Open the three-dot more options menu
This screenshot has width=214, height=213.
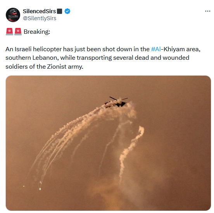point(207,11)
